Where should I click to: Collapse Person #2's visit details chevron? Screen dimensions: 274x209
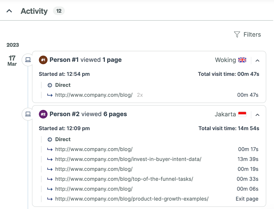258,115
